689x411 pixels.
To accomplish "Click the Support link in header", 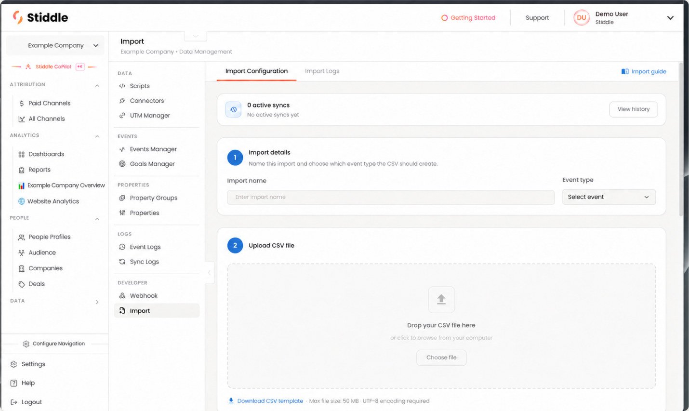I will point(537,18).
